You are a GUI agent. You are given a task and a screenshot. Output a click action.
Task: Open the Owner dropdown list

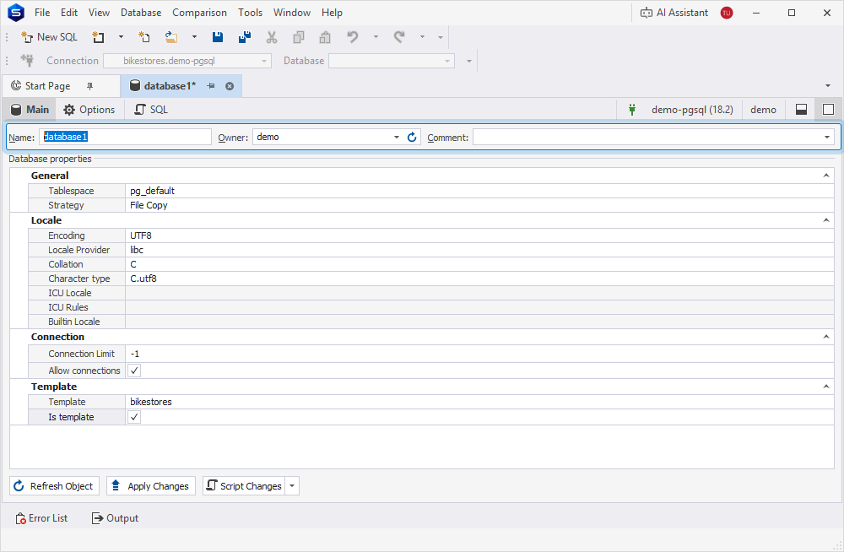(x=396, y=137)
